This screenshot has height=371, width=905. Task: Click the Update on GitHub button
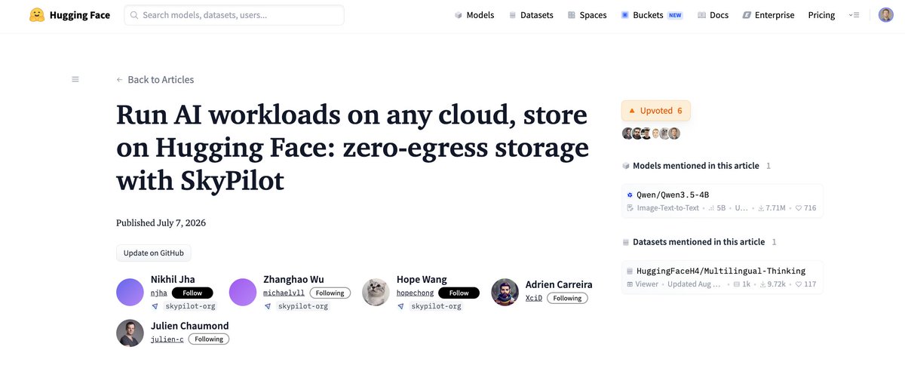pos(154,253)
